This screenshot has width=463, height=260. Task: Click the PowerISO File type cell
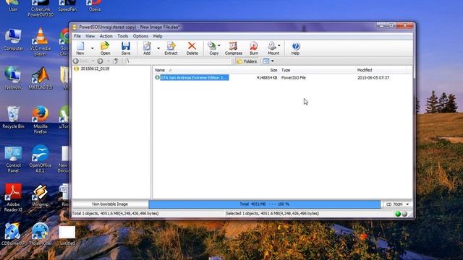tap(294, 78)
